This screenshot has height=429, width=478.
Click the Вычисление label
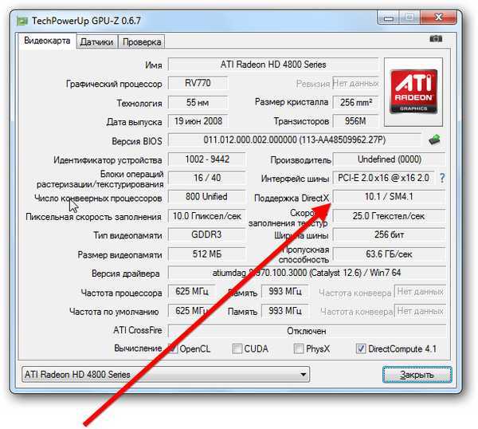click(138, 348)
